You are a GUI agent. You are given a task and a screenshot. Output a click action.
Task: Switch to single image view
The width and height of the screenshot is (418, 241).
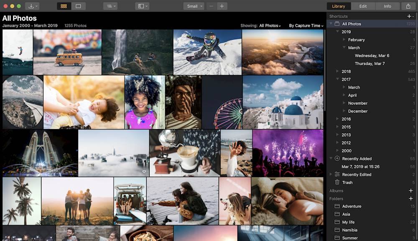click(x=78, y=6)
